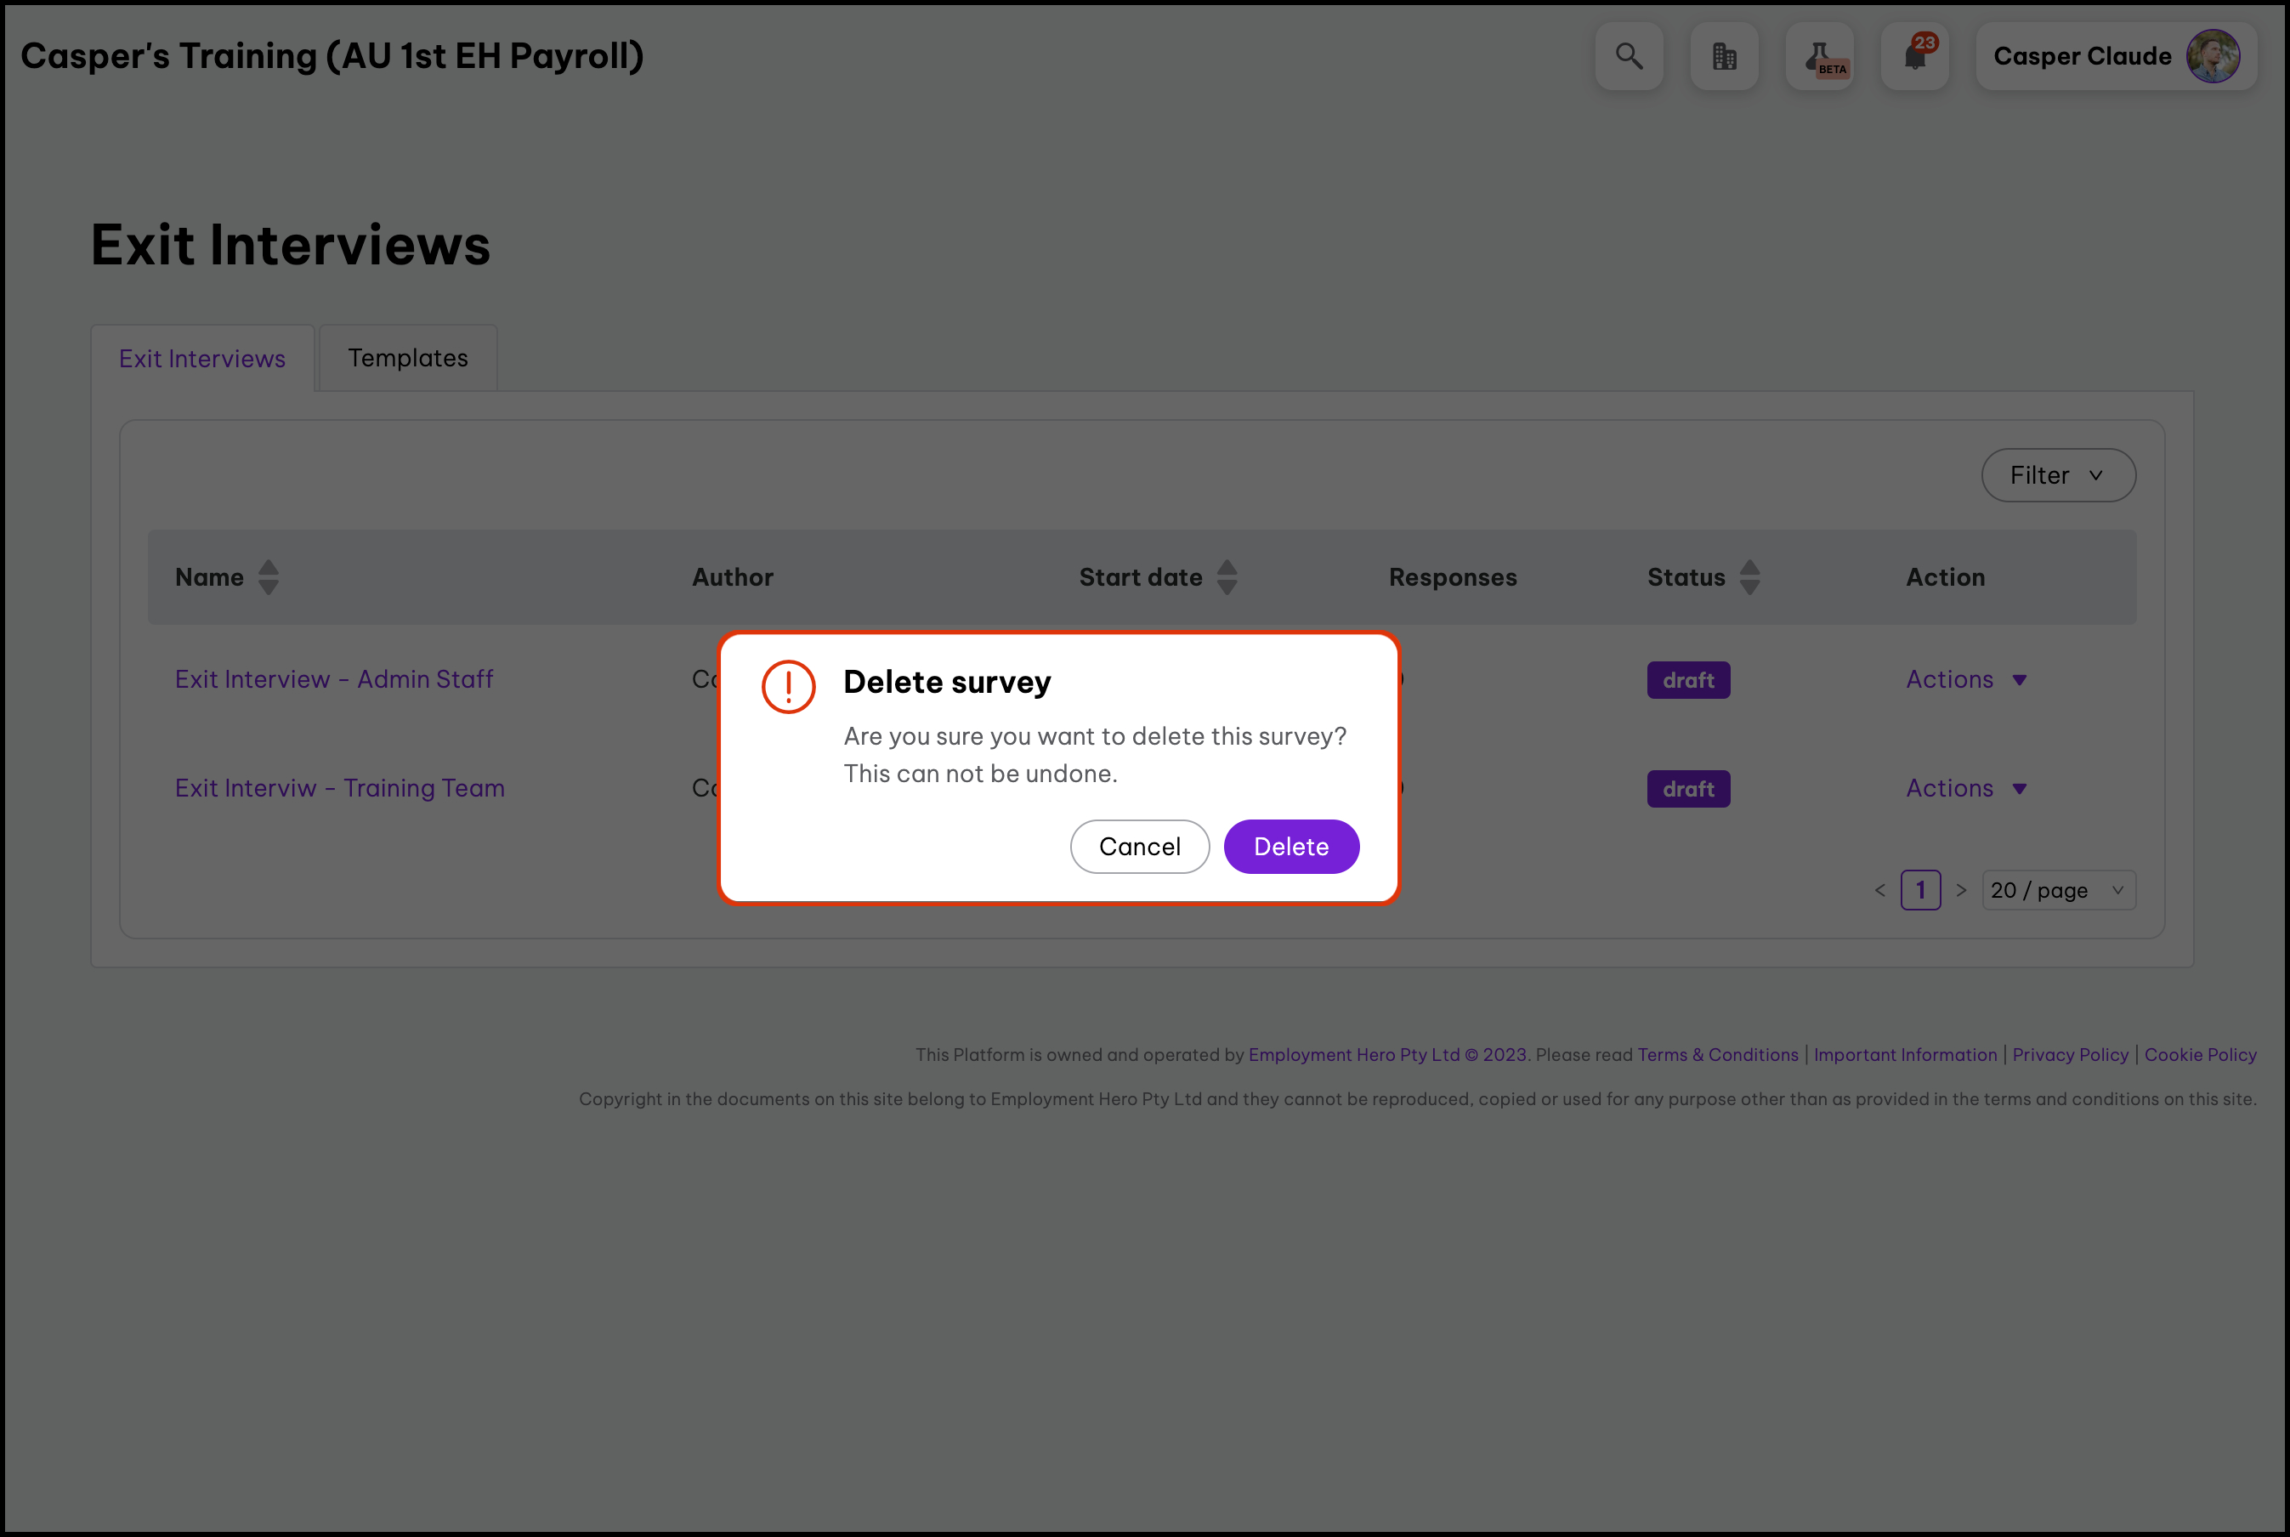Open Exit Interview - Admin Staff link
2290x1537 pixels.
pyautogui.click(x=334, y=679)
